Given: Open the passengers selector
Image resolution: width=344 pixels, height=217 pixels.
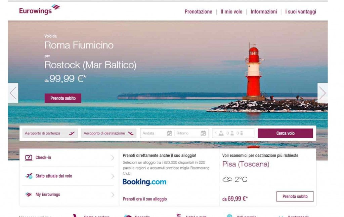Looking at the screenshot, I should coord(233,133).
